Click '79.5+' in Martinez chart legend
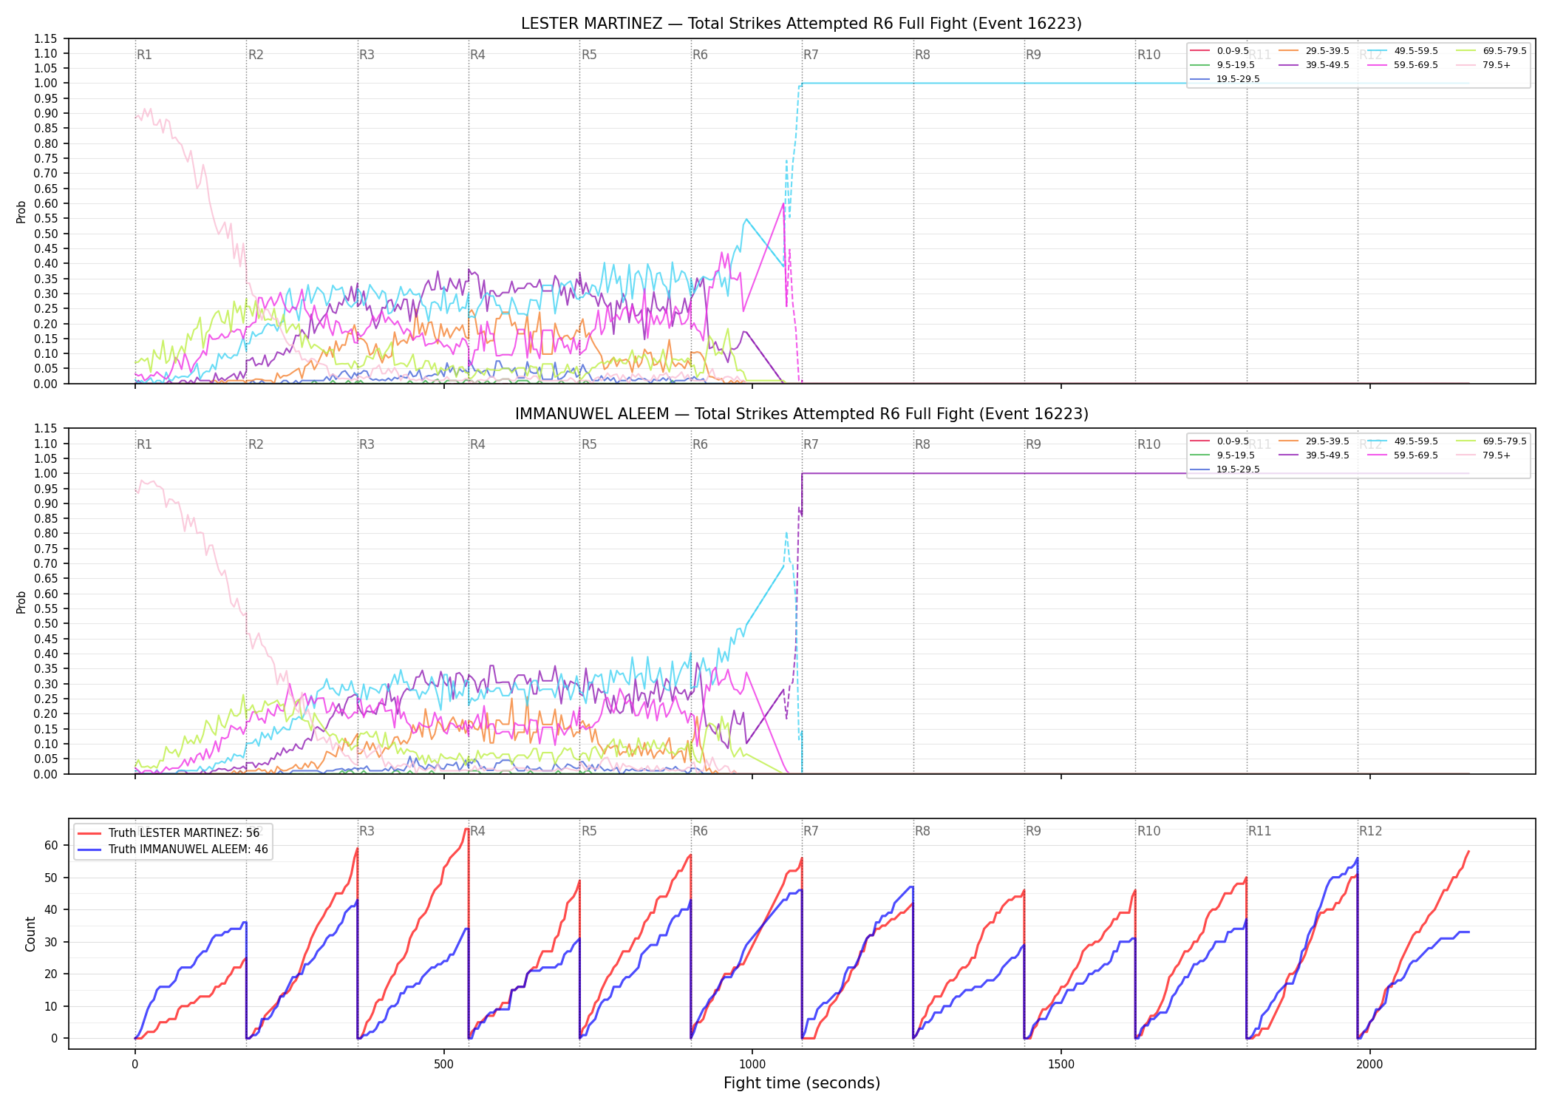The image size is (1552, 1109). (x=1497, y=65)
